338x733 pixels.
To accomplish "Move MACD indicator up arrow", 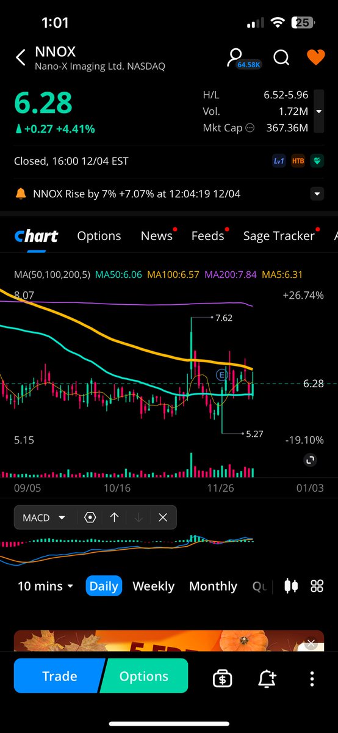I will (114, 517).
